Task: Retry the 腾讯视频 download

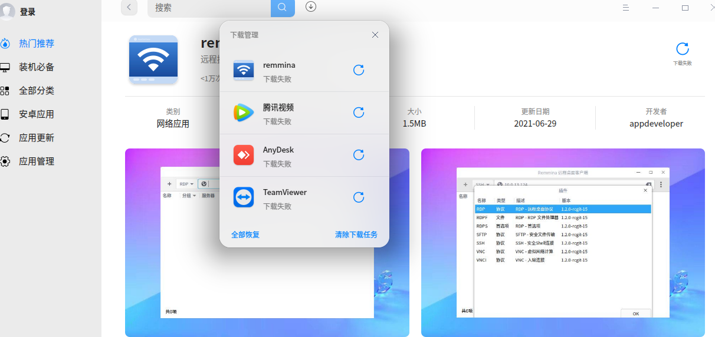Action: pos(358,113)
